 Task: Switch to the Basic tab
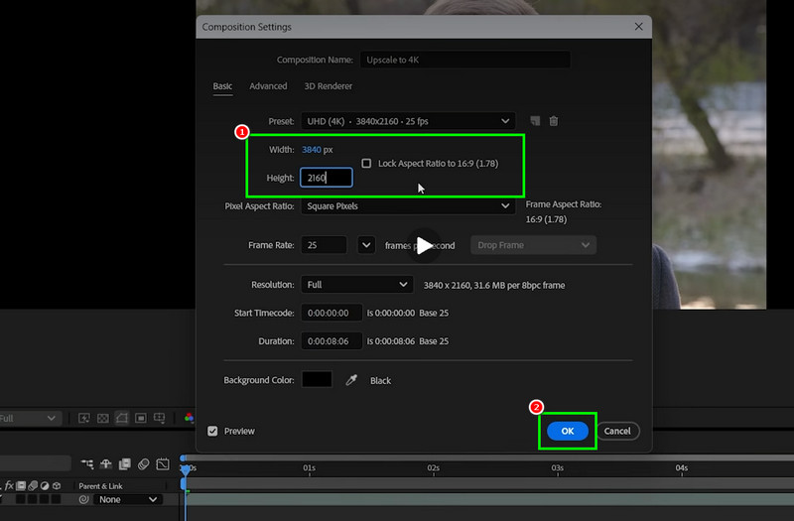[x=222, y=86]
